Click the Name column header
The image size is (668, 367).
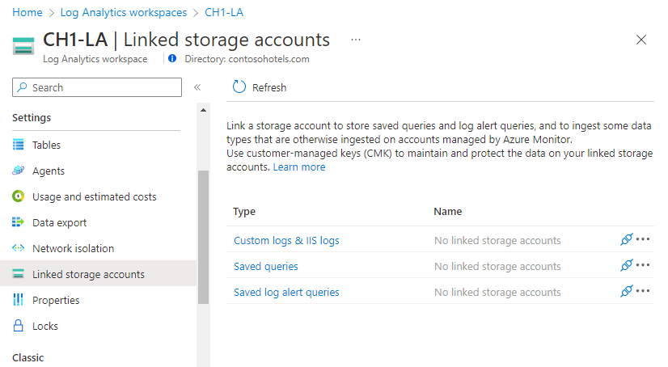click(x=448, y=211)
